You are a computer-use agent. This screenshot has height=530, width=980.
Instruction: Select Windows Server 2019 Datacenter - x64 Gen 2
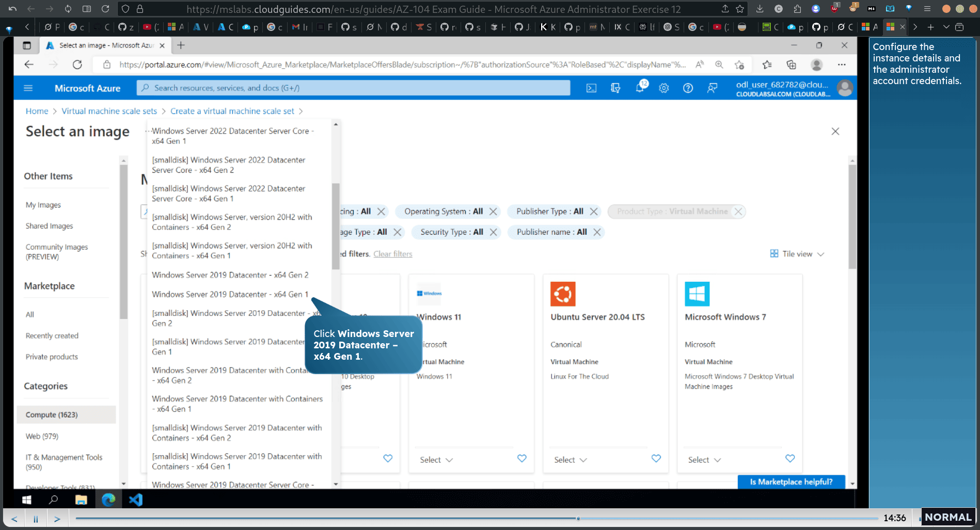point(230,275)
